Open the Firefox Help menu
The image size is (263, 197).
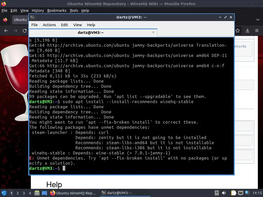point(85,11)
